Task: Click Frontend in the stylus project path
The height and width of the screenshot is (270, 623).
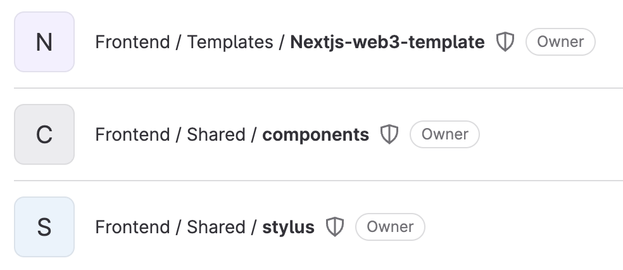Action: point(133,227)
